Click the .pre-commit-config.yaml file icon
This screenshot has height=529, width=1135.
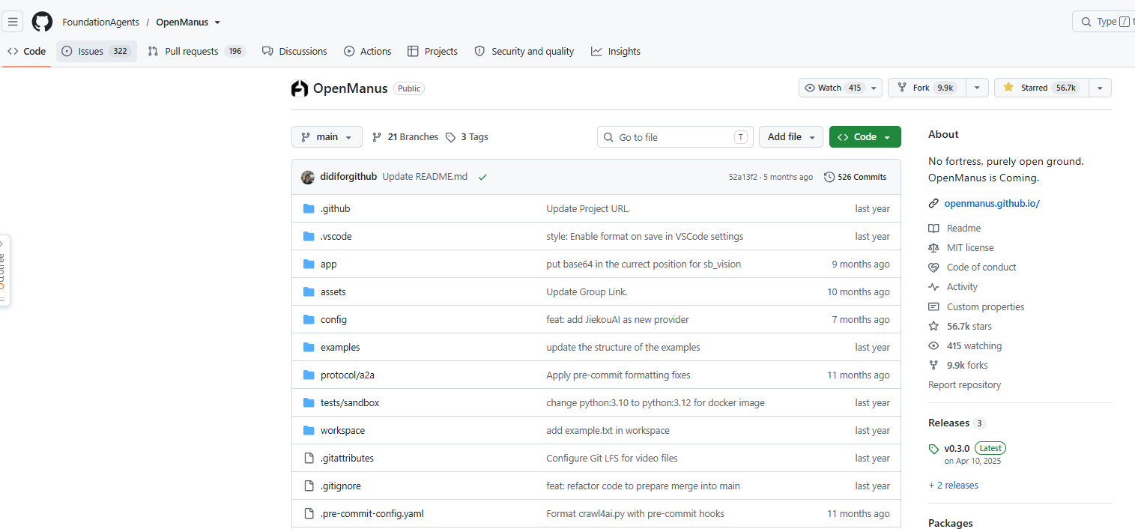point(309,513)
